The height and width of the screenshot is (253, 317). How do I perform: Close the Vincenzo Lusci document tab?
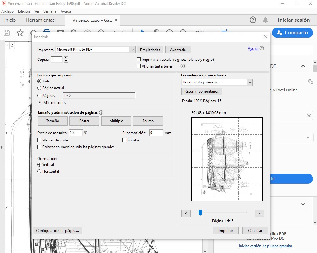pyautogui.click(x=116, y=20)
